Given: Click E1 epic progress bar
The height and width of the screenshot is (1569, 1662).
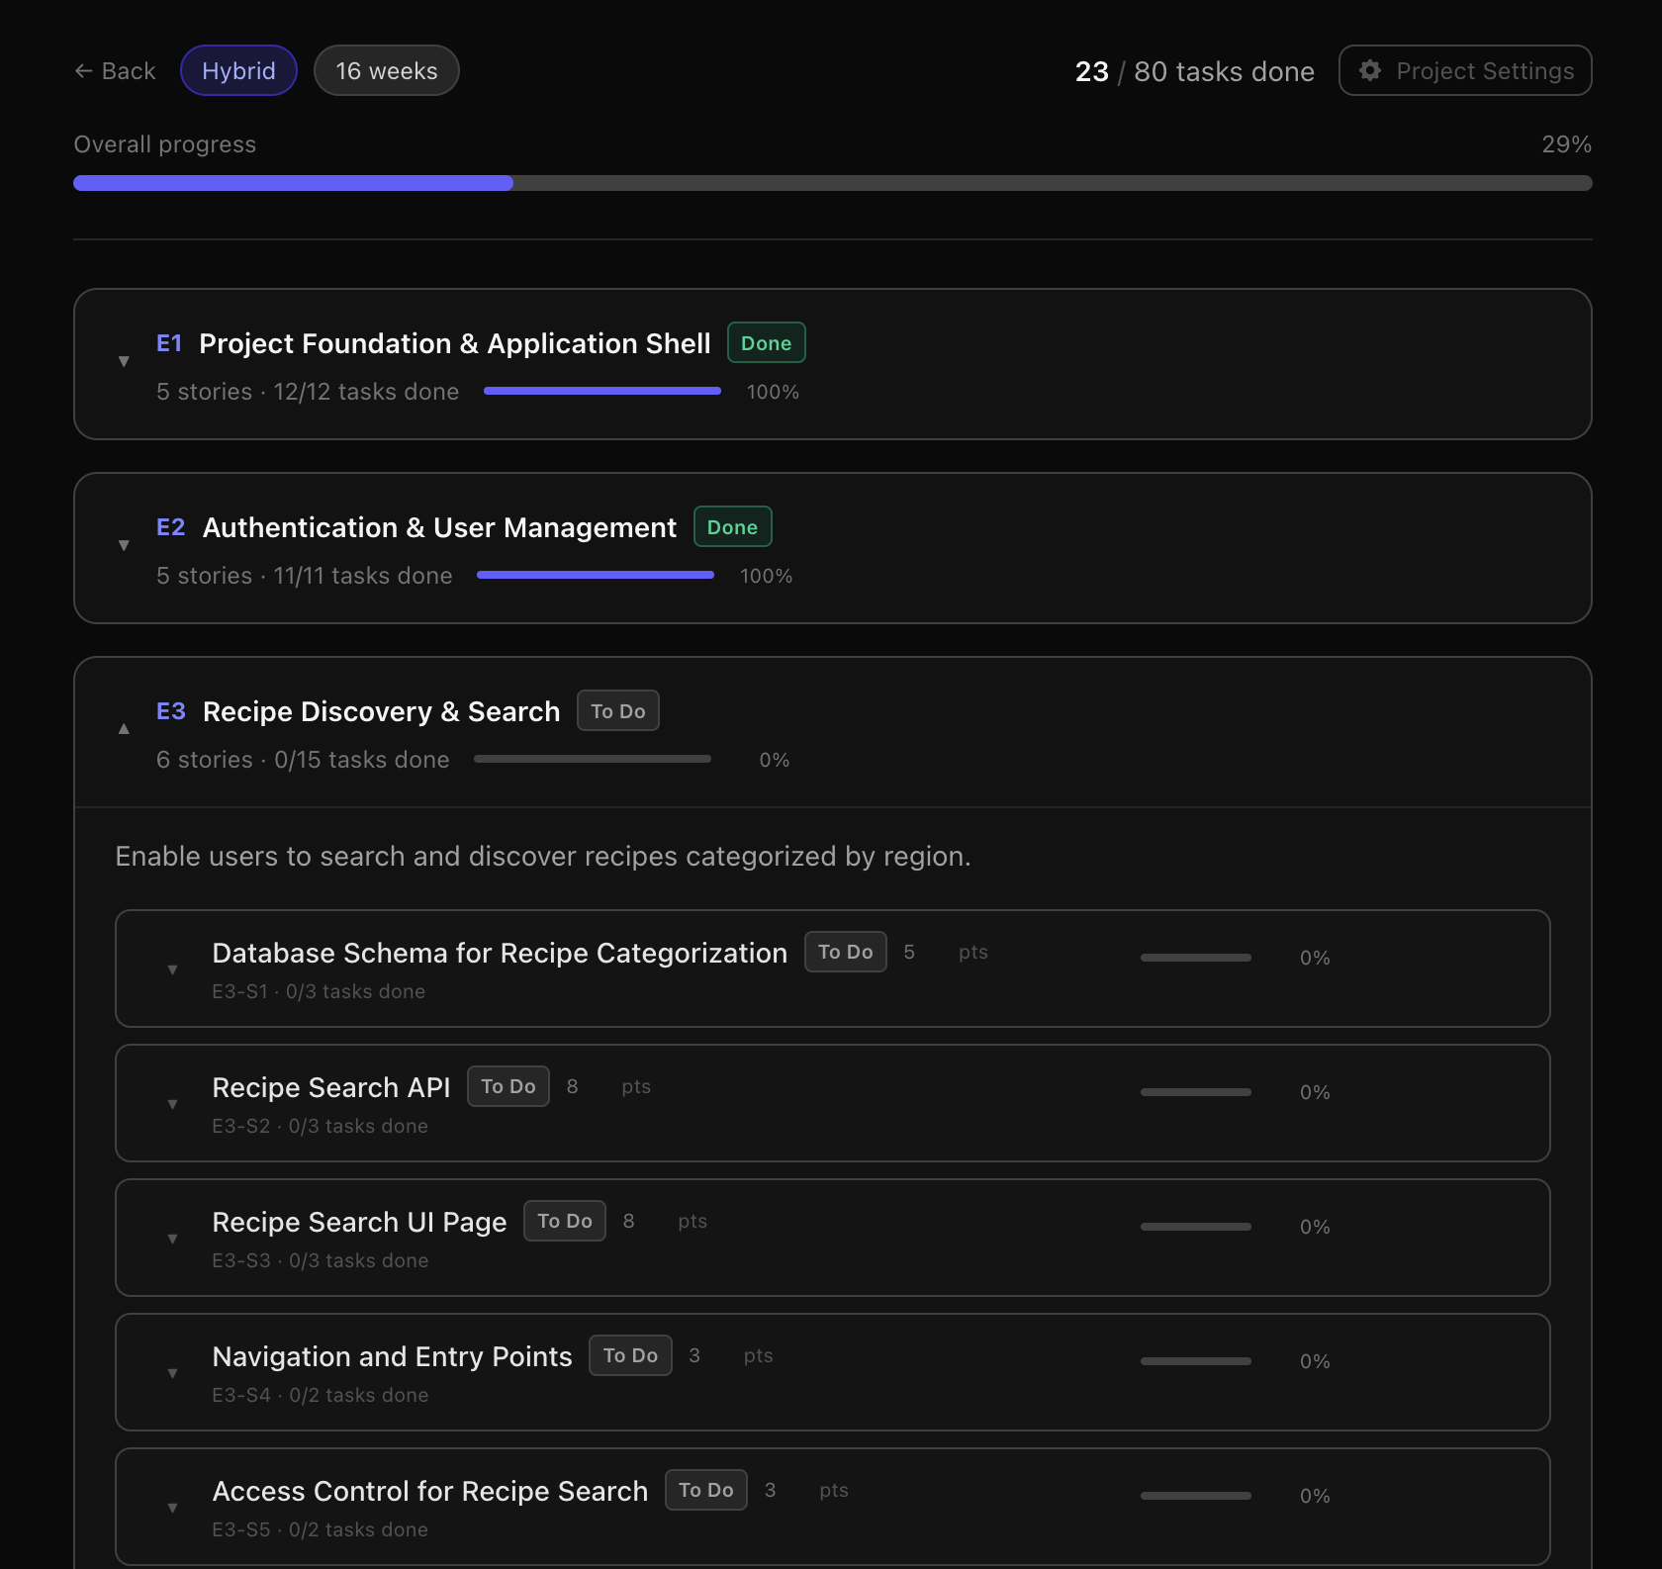Looking at the screenshot, I should coord(602,391).
